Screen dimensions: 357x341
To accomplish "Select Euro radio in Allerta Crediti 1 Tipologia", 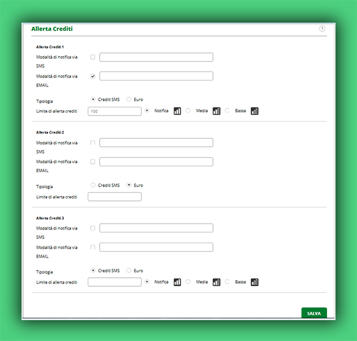I will point(129,100).
